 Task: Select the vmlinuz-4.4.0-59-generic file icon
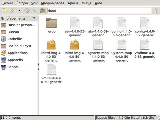pyautogui.click(x=51, y=70)
